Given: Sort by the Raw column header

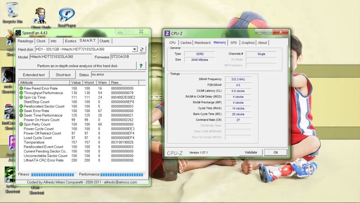Looking at the screenshot, I should 124,83.
